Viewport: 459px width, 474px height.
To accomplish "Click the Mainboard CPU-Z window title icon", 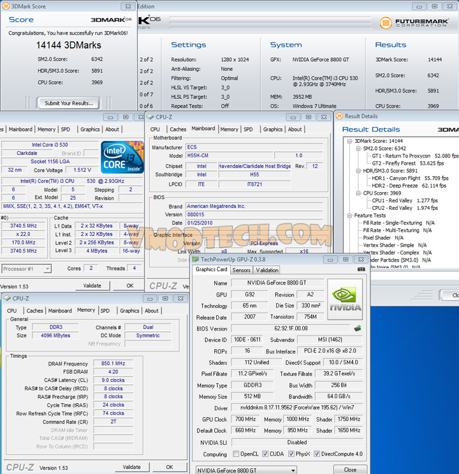I will 150,117.
